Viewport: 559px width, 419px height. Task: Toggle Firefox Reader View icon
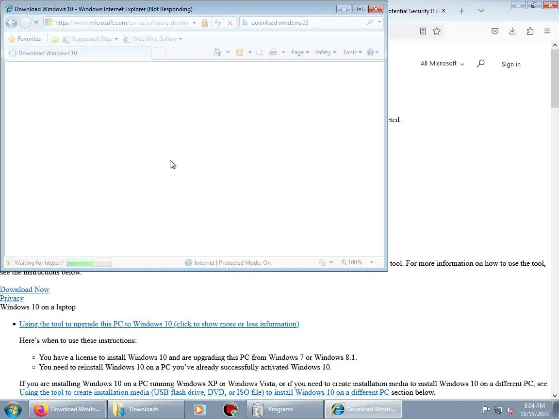pyautogui.click(x=423, y=31)
